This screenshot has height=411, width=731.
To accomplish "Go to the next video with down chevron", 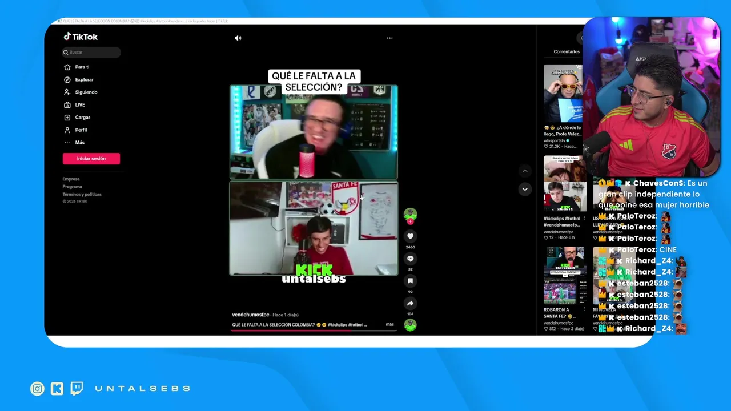I will point(525,189).
